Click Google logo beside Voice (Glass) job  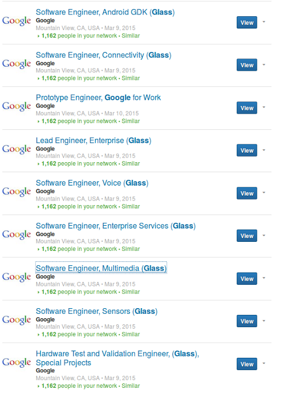coord(17,192)
